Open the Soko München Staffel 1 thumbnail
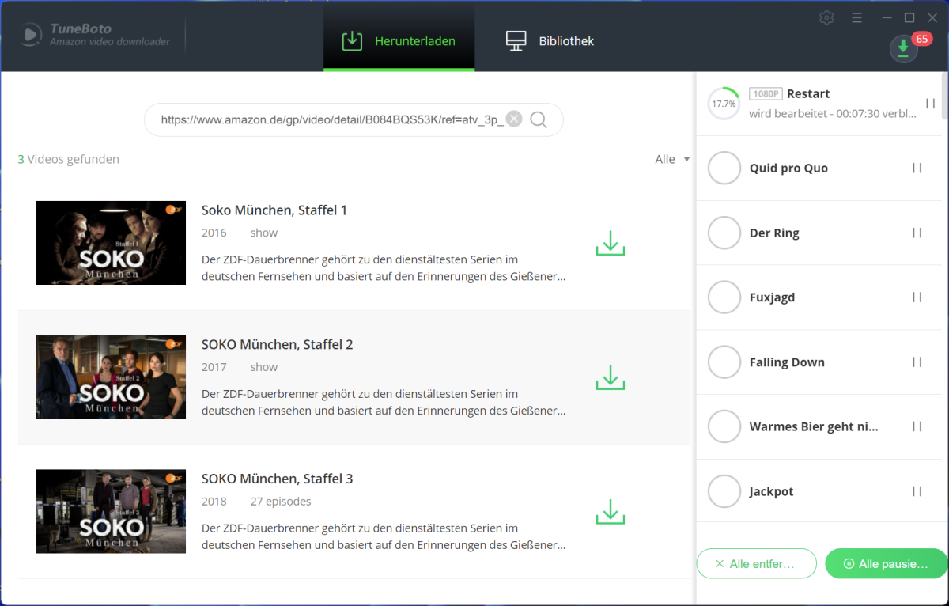 [x=111, y=243]
